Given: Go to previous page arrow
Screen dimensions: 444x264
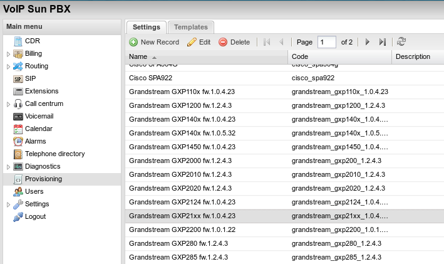Looking at the screenshot, I should tap(281, 42).
